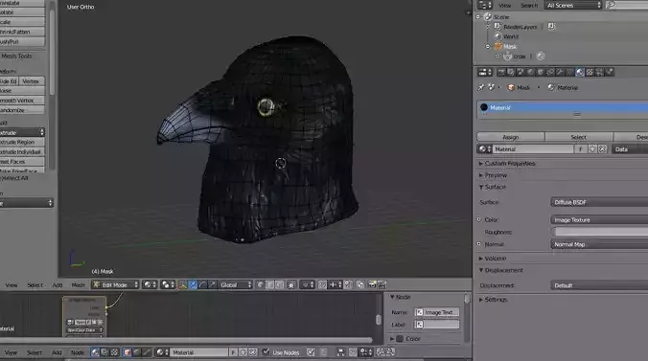Toggle Use Nodes checkbox
This screenshot has width=648, height=361.
(266, 352)
